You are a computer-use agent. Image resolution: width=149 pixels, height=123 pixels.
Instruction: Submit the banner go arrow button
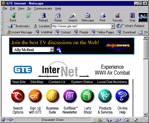[58, 49]
